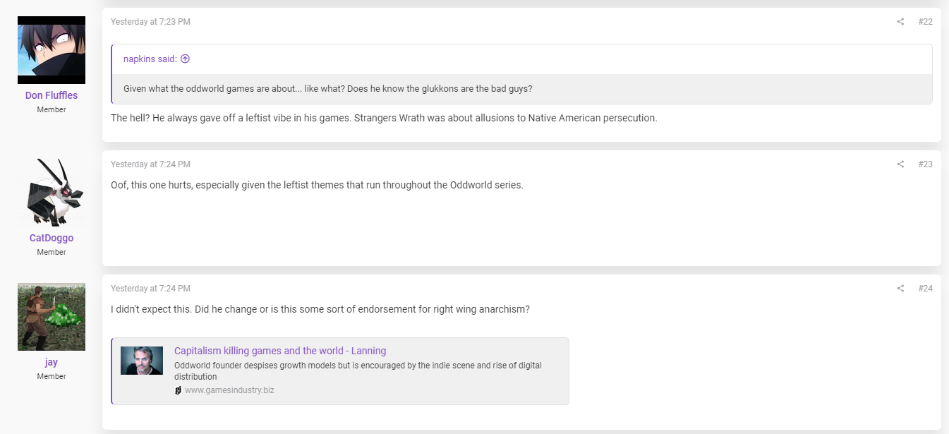This screenshot has height=434, width=949.
Task: Open Lanning article thumbnail photo
Action: 142,361
